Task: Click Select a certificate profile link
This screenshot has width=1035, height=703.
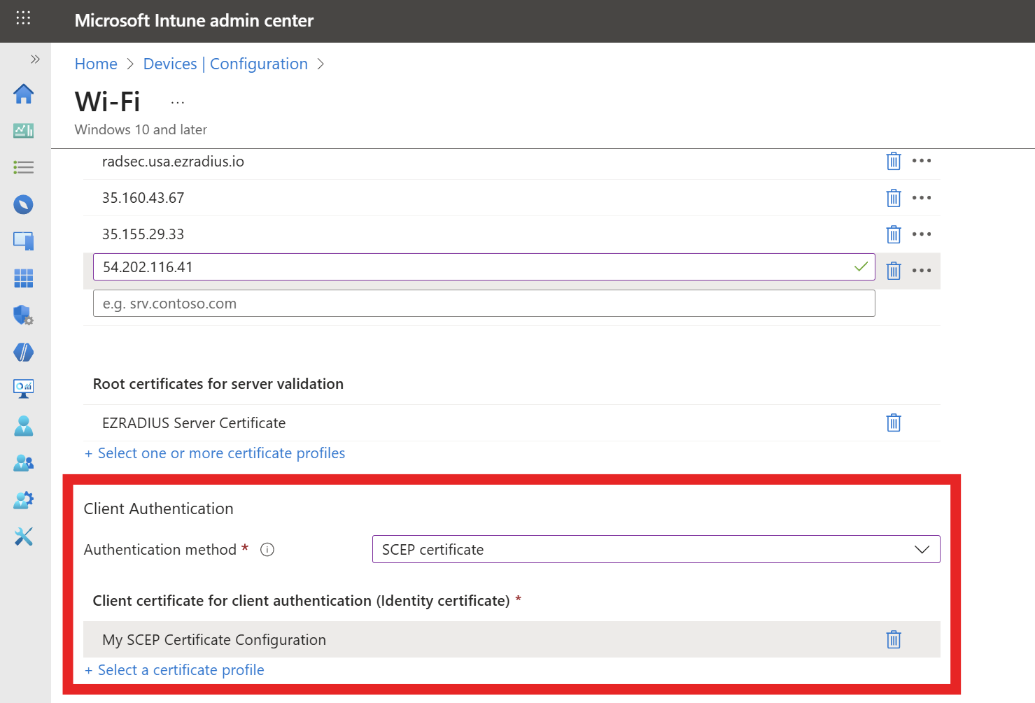Action: point(174,670)
